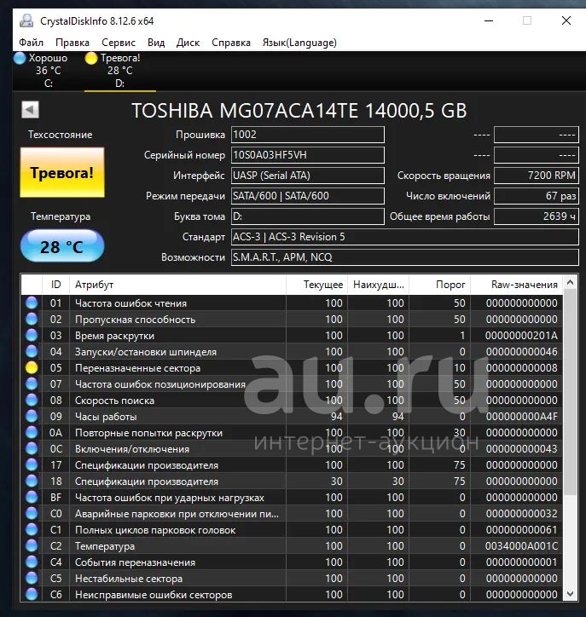
Task: Select the Аварийные парковки при отключении row
Action: [x=292, y=514]
